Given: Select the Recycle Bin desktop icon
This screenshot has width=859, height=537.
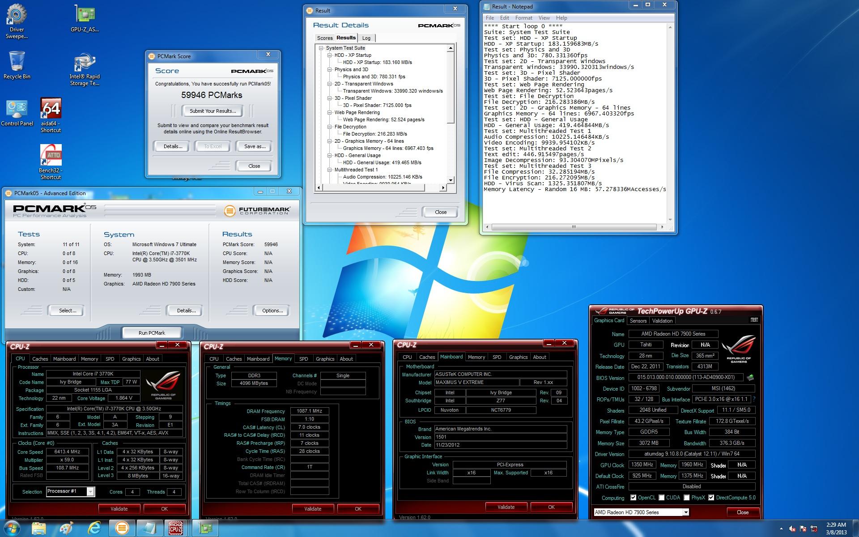Looking at the screenshot, I should (x=17, y=65).
